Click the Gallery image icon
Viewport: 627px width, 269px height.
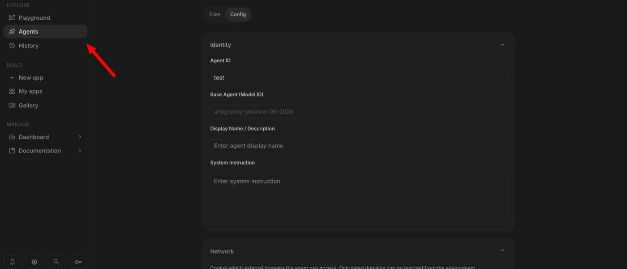[12, 105]
